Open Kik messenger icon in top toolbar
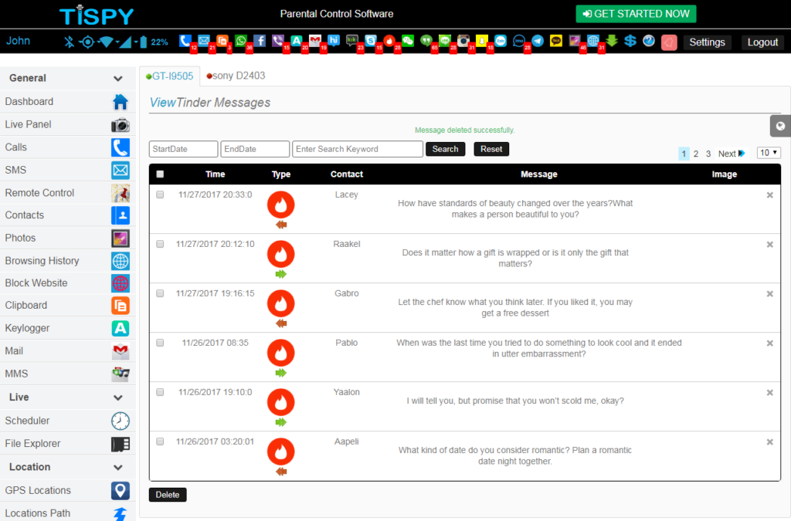The image size is (791, 521). (352, 41)
